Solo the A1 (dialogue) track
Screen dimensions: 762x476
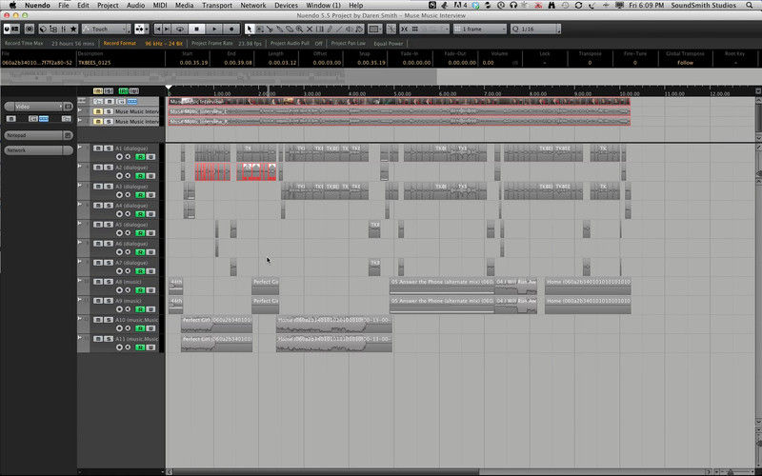[x=109, y=149]
